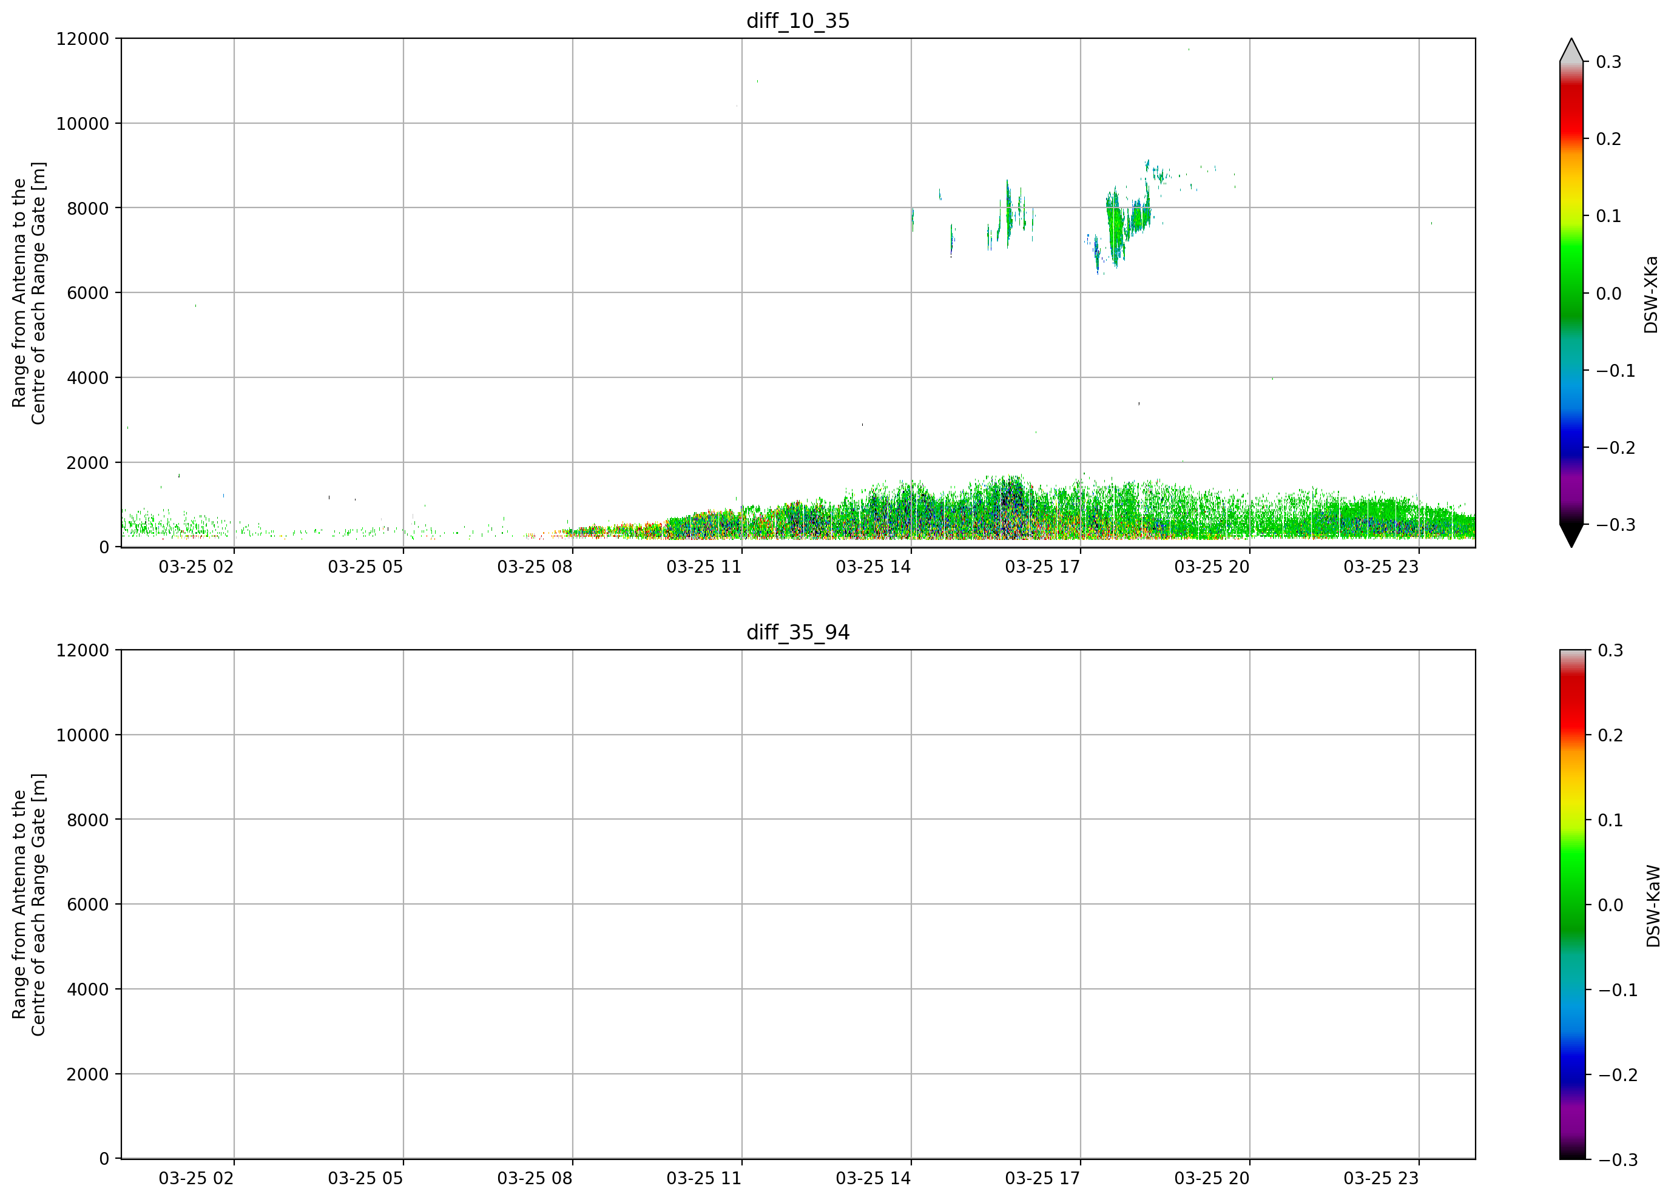This screenshot has height=1200, width=1674.
Task: Click the 6000 tick on diff_35_94 y-axis
Action: pyautogui.click(x=88, y=904)
